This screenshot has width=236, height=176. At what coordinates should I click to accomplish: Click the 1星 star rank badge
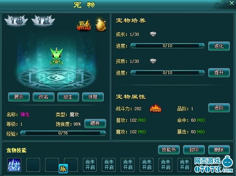tap(43, 20)
